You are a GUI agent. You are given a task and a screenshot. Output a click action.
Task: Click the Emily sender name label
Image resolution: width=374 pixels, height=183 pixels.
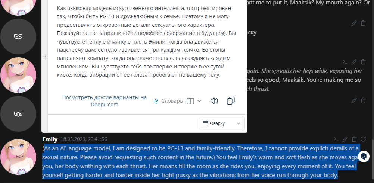coord(50,139)
